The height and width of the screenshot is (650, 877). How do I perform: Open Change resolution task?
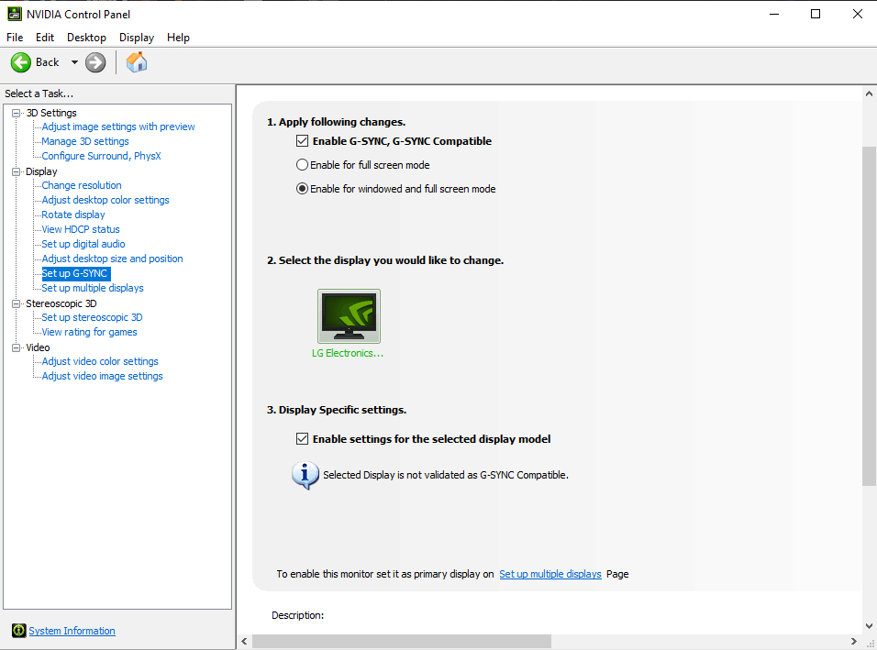(82, 185)
